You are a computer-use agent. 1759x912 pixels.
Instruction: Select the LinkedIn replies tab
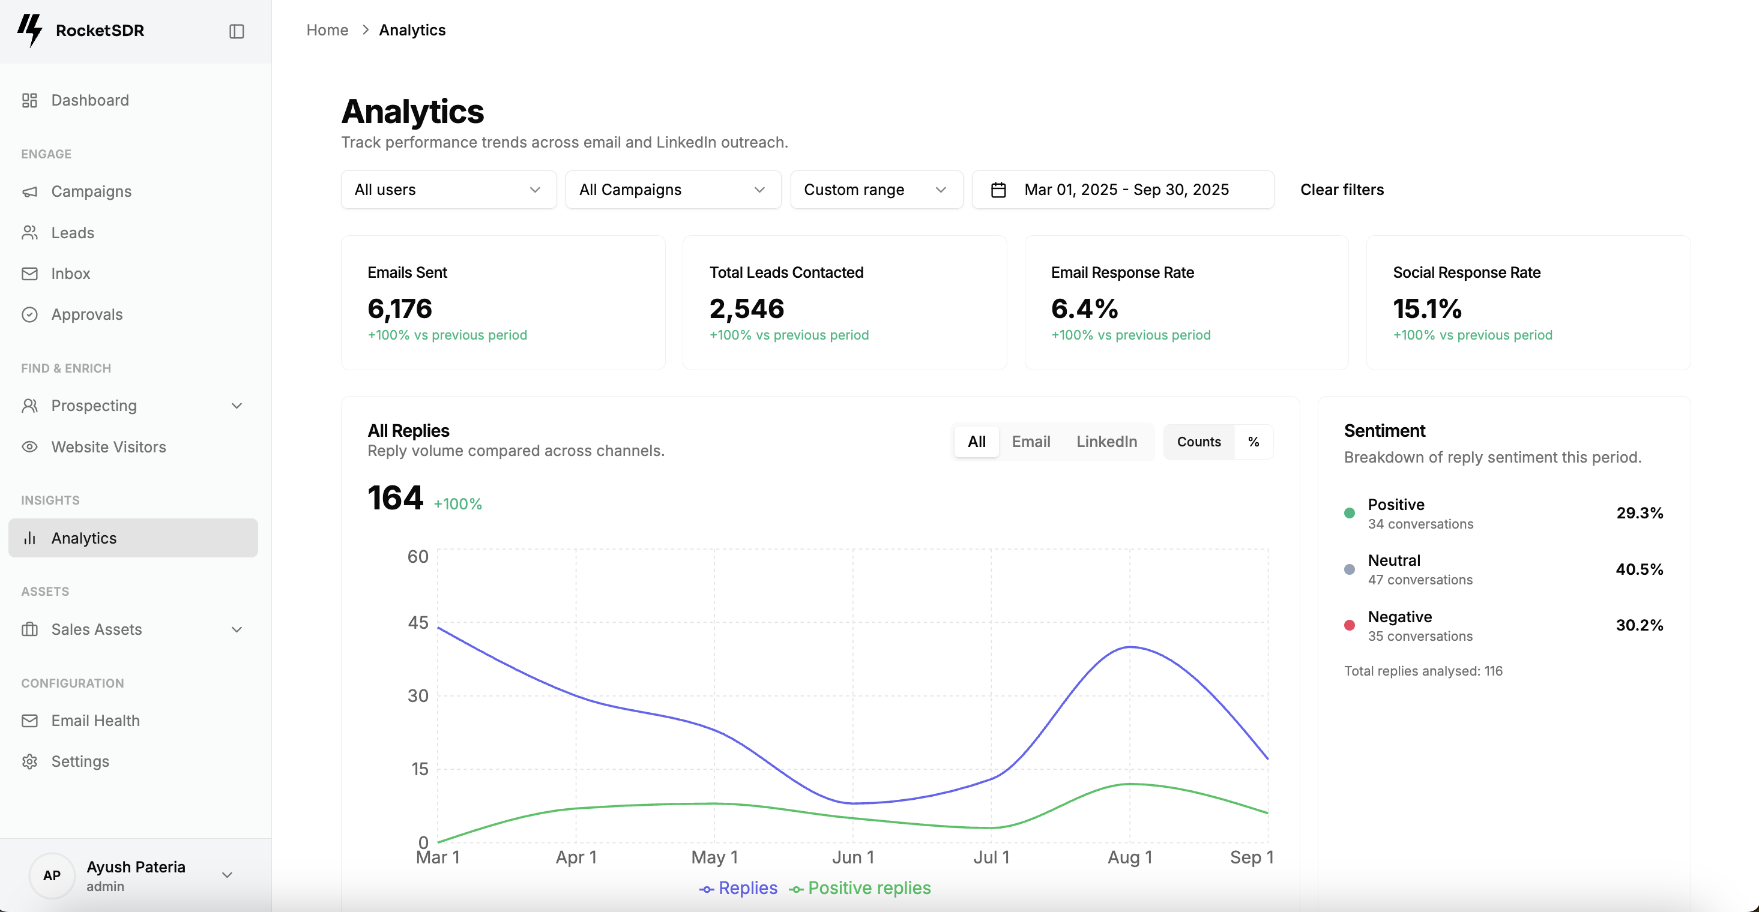[x=1106, y=442]
